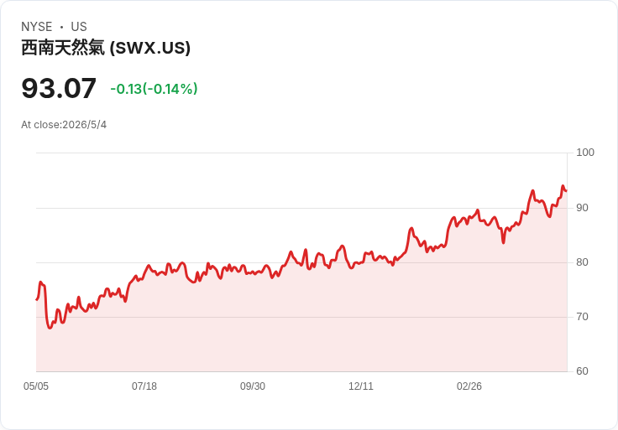Click the latest endpoint of the chart line
Image resolution: width=618 pixels, height=430 pixels.
[567, 191]
